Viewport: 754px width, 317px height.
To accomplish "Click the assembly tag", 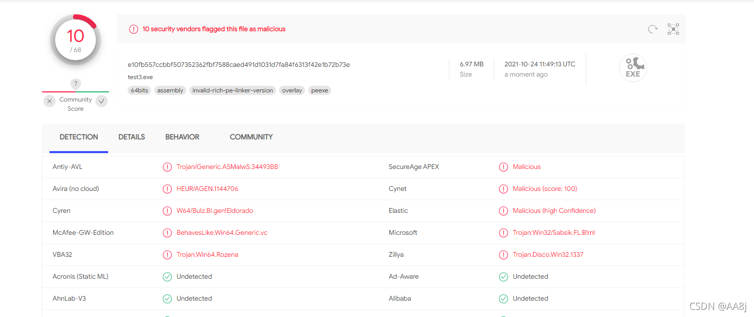I will click(170, 90).
